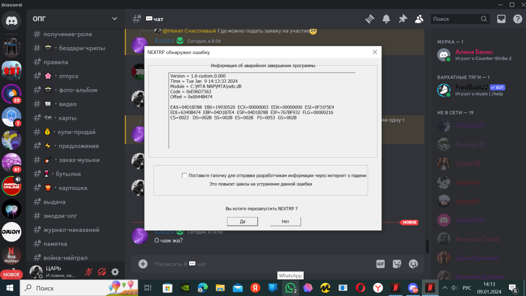526x296 pixels.
Task: Attach a file with the plus button
Action: pyautogui.click(x=143, y=264)
